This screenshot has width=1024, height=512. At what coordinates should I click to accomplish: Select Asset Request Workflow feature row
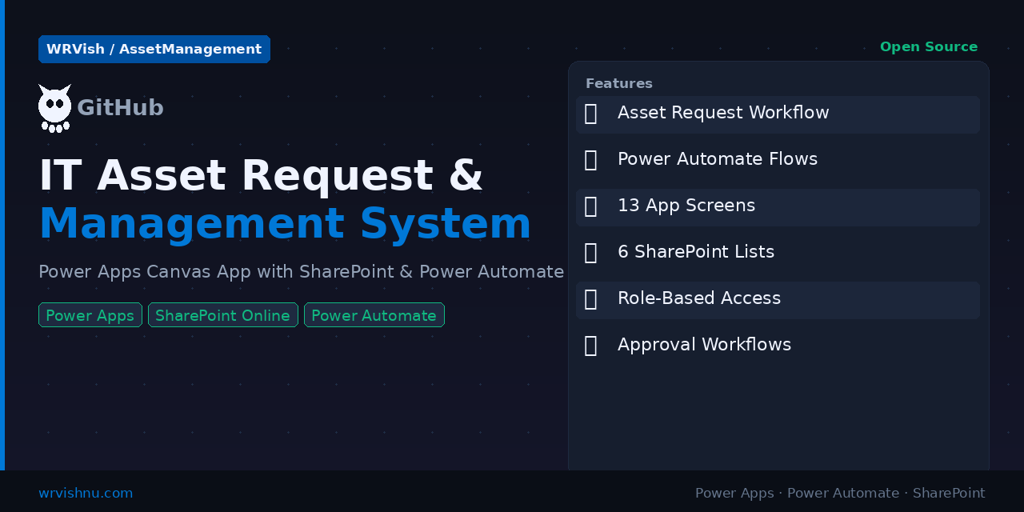pos(778,114)
